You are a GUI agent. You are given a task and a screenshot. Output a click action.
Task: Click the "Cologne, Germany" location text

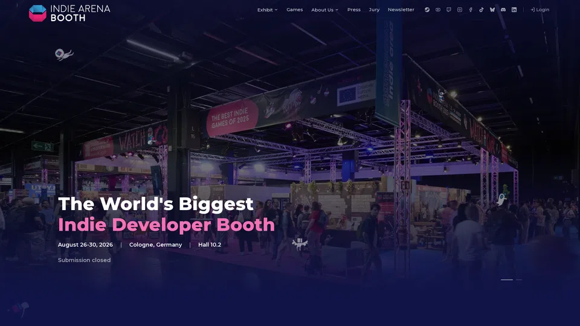155,245
